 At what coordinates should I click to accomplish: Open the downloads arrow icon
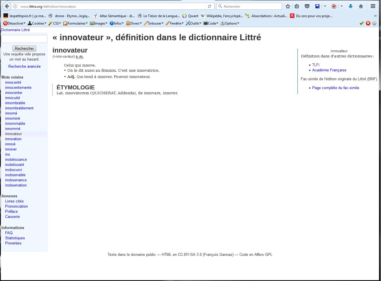[351, 6]
